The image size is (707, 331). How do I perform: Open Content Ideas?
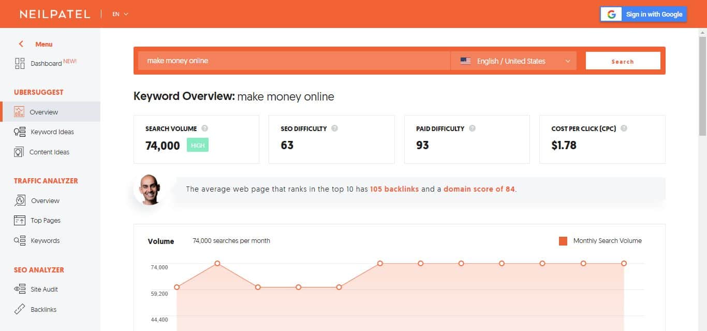tap(50, 152)
